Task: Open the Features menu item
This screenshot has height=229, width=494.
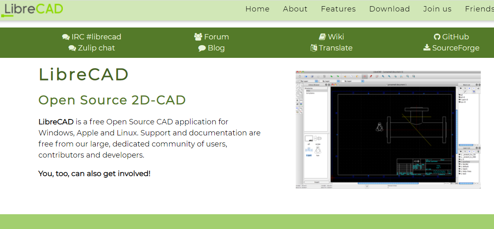Action: click(x=338, y=9)
